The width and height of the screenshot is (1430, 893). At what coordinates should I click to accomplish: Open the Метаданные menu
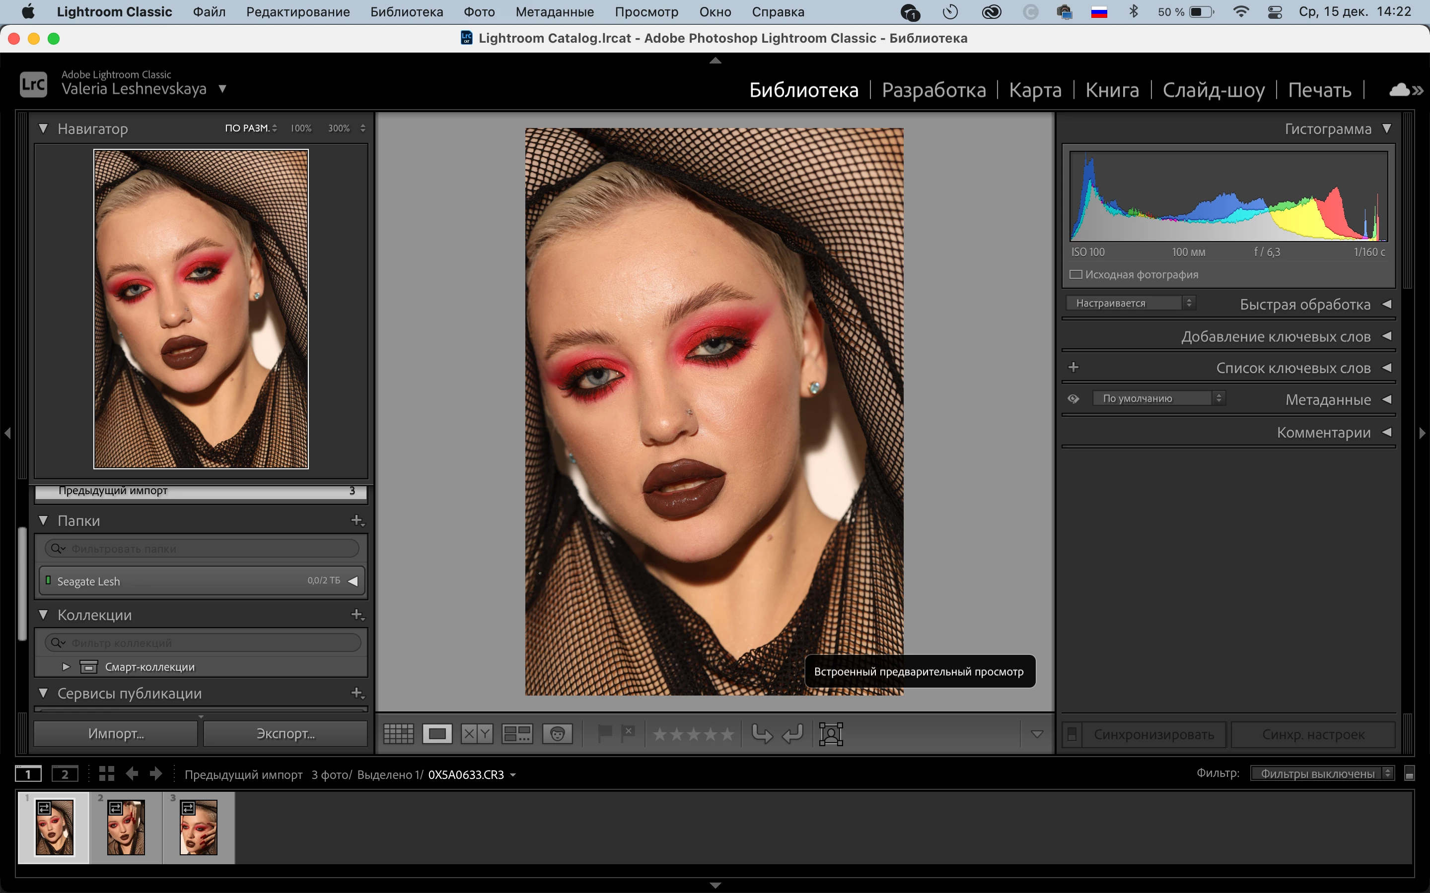[x=554, y=12]
